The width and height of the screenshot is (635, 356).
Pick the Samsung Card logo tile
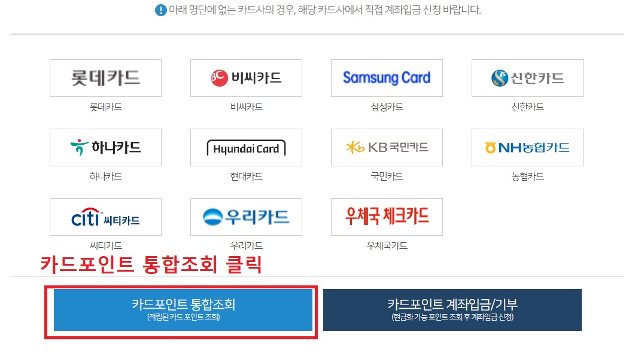pos(387,78)
